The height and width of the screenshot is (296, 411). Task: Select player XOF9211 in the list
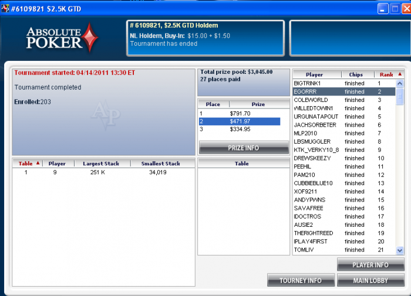click(x=344, y=192)
